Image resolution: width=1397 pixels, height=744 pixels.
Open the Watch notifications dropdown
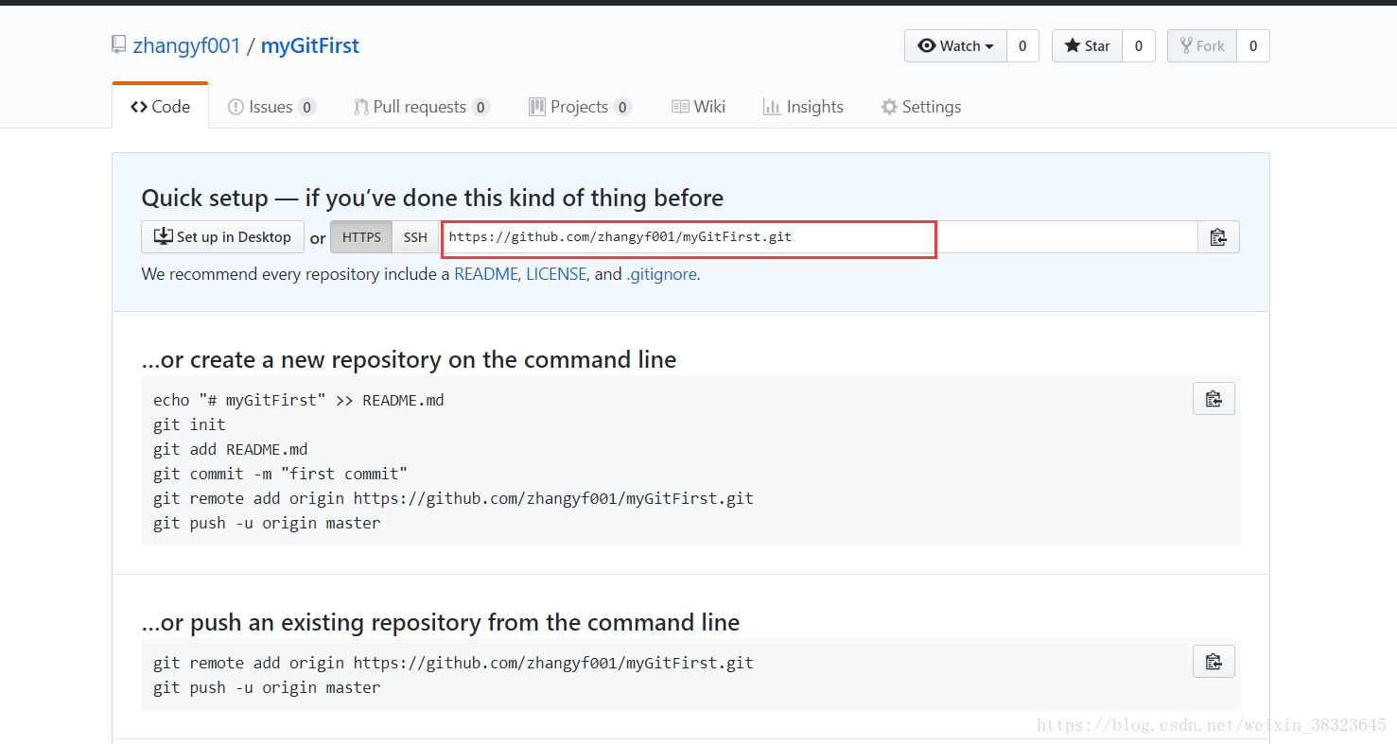[x=955, y=46]
